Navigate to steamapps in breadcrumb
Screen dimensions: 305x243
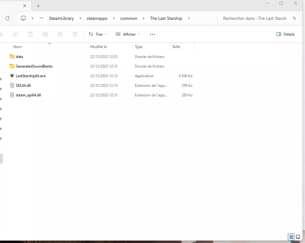coord(97,19)
